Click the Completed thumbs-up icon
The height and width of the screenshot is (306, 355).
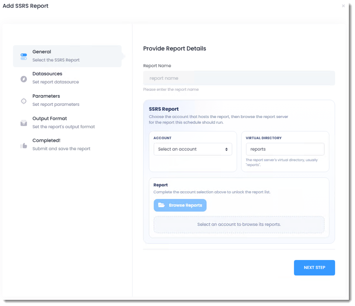click(x=24, y=145)
